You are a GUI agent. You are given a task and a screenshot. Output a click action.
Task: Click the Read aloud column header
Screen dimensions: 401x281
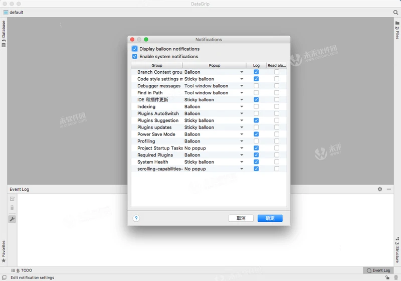pyautogui.click(x=277, y=65)
